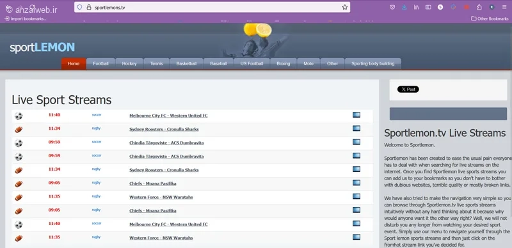Viewport: 512px width, 248px height.
Task: Open the Home tab
Action: (x=74, y=64)
